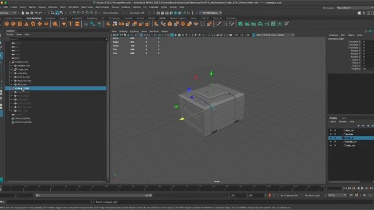Viewport: 374px width, 210px height.
Task: Open the Modeling menu set dropdown
Action: pyautogui.click(x=8, y=13)
